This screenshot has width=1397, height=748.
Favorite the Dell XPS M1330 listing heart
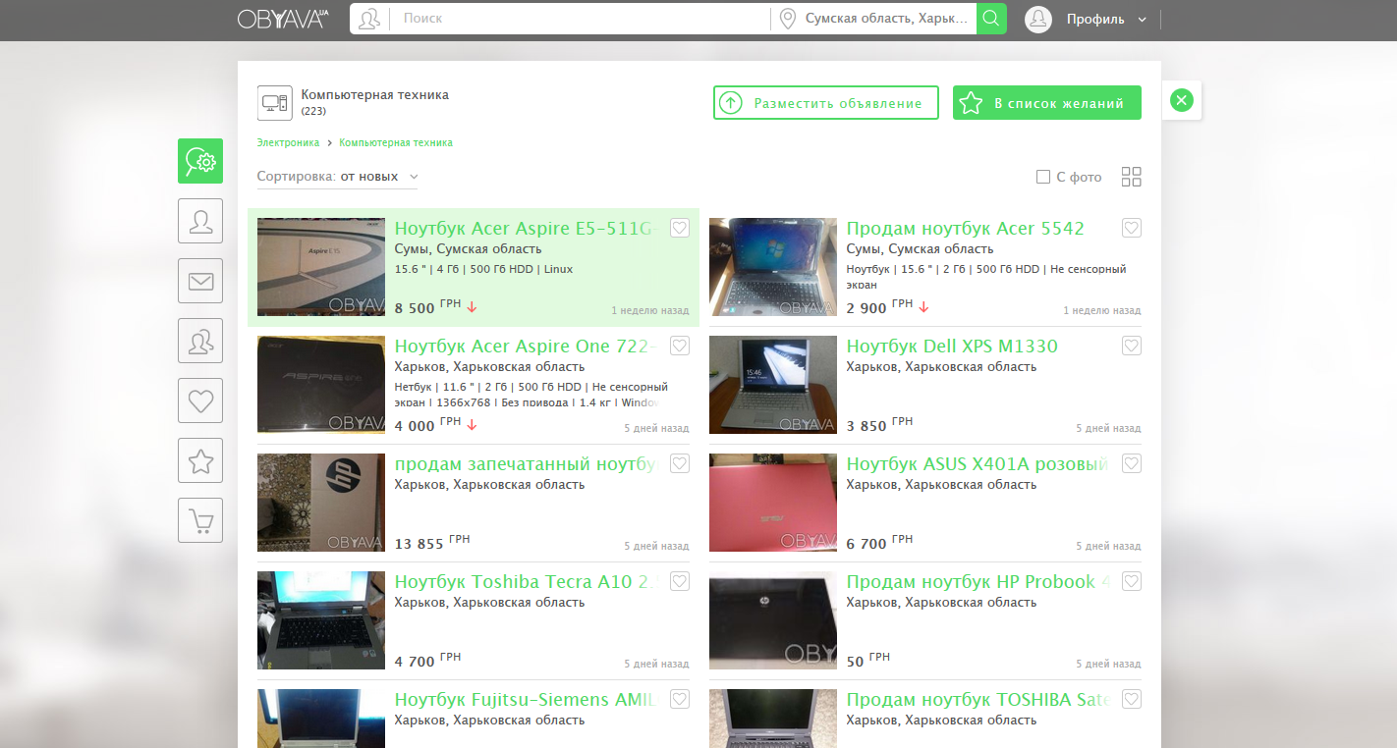[1131, 346]
